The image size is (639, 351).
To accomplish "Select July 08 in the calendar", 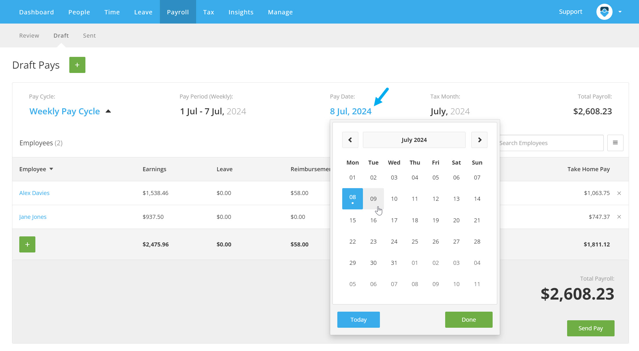I will [x=353, y=199].
